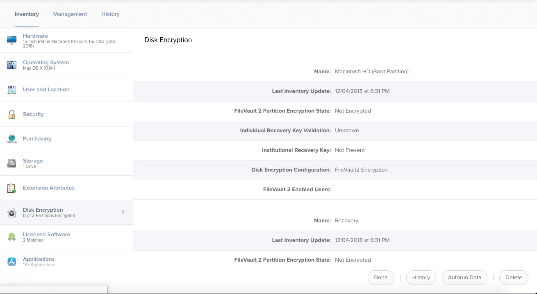Expand the Disk Encryption chevron arrow
This screenshot has height=294, width=537.
123,212
